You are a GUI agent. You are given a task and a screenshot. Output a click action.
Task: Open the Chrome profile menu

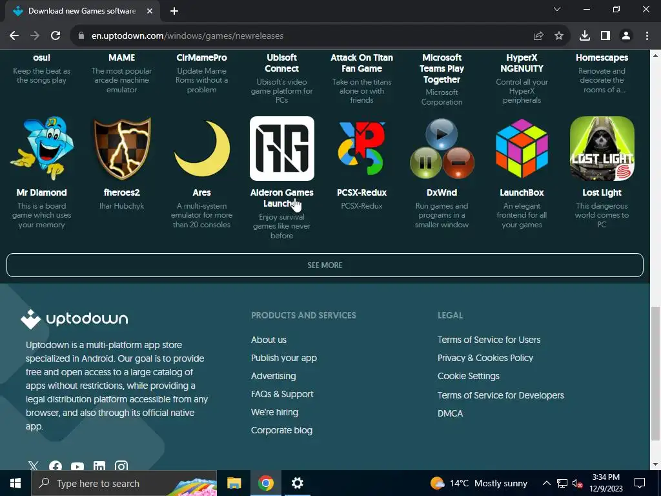click(x=626, y=36)
